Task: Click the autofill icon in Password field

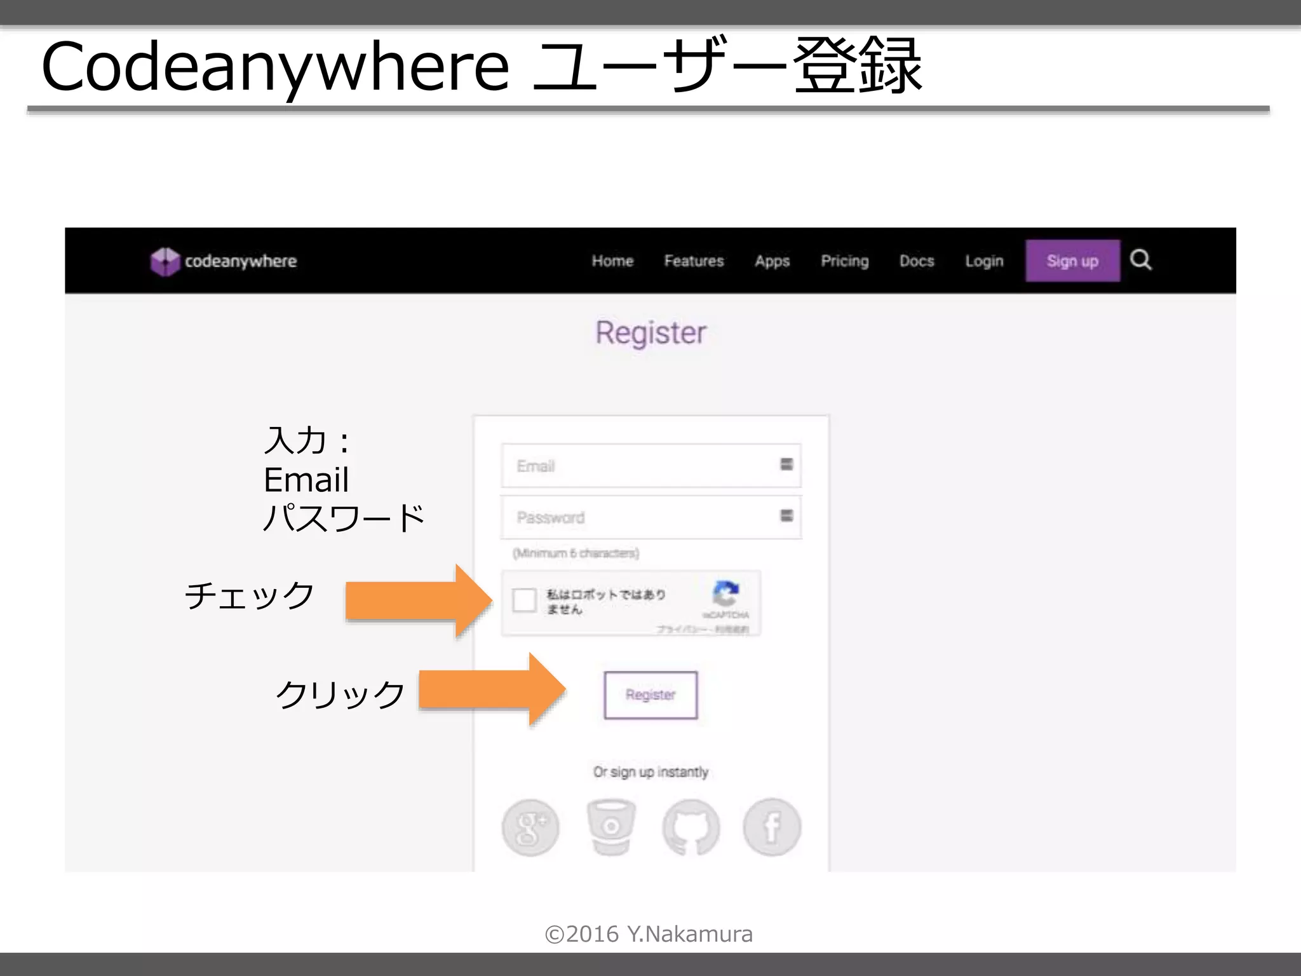Action: [786, 515]
